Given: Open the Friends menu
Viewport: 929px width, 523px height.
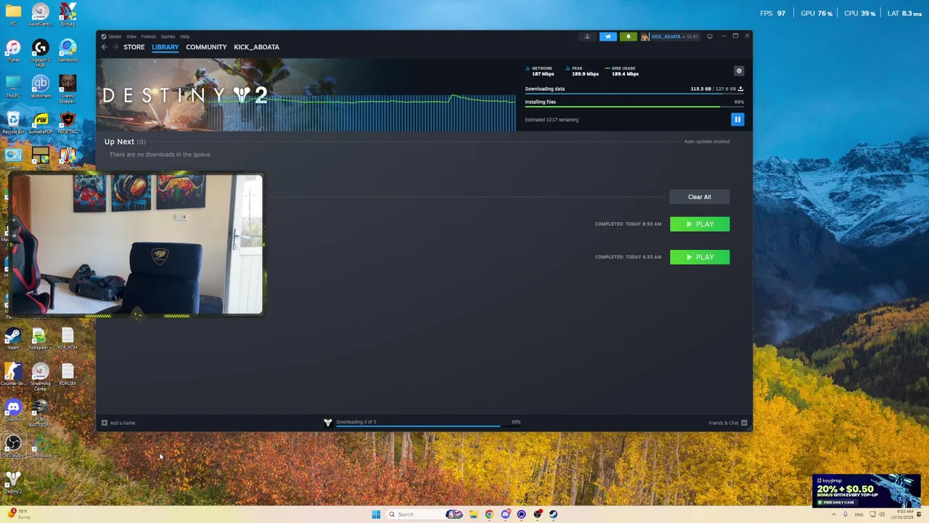Looking at the screenshot, I should coord(149,36).
